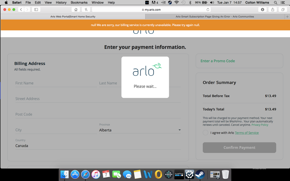Open the gear-checkmark app in the Dock
Screen dimensions: 290x181
coord(189,174)
